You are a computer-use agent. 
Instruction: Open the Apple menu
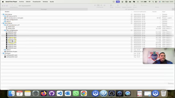[3, 2]
